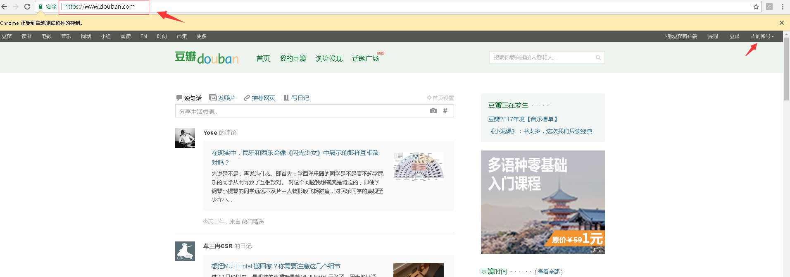
Task: Select 推荐网页 link tab
Action: (259, 98)
